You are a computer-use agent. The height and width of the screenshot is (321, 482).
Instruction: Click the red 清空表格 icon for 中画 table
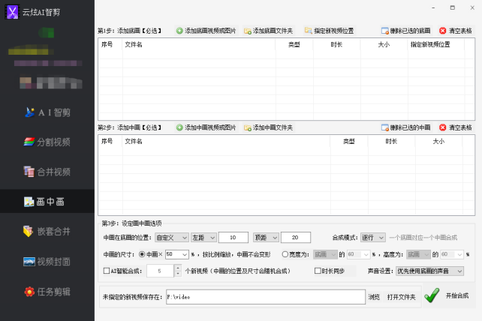click(443, 127)
